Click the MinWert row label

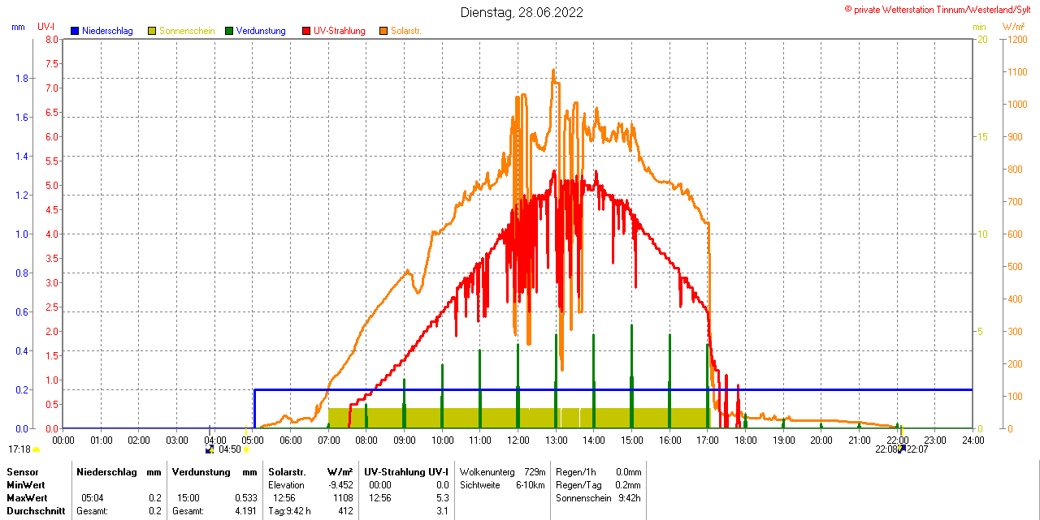(26, 484)
